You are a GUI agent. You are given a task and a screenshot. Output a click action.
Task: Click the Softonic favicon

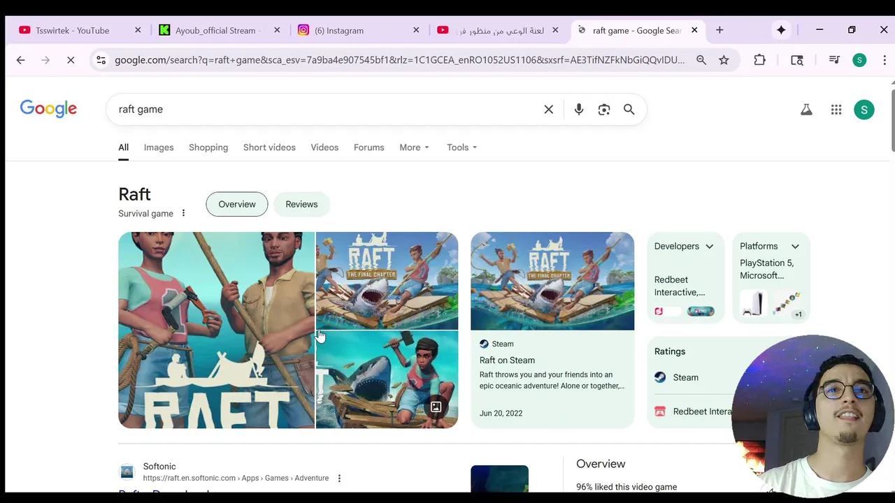click(x=127, y=472)
